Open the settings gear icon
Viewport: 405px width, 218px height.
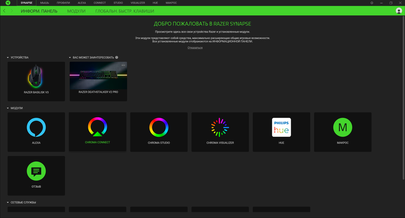coord(372,3)
